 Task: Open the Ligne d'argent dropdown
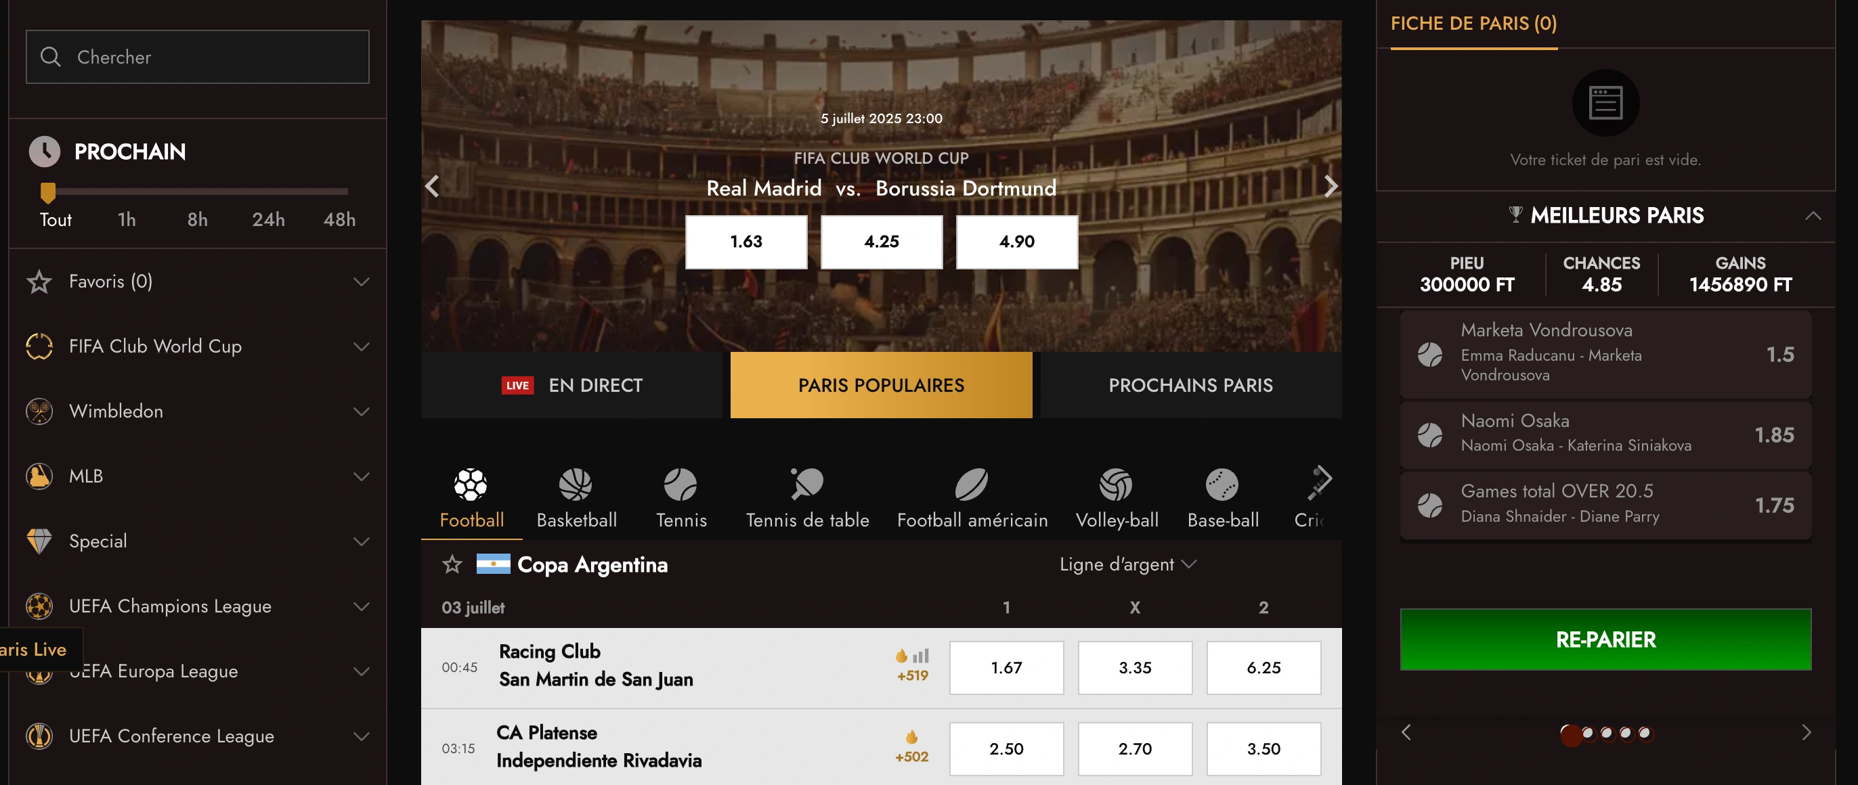[1127, 564]
